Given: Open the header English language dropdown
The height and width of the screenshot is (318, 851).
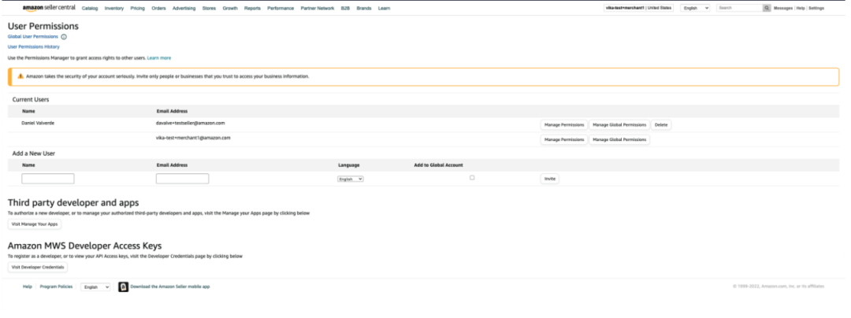Looking at the screenshot, I should click(x=696, y=8).
